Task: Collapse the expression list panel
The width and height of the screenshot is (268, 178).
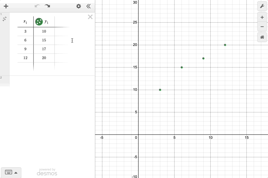Action: coord(89,6)
